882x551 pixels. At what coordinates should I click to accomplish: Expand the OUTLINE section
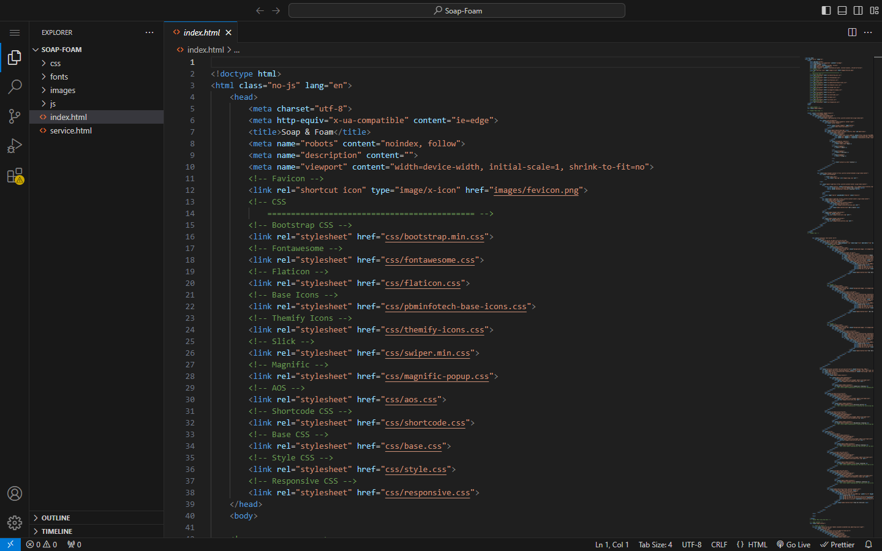[56, 518]
